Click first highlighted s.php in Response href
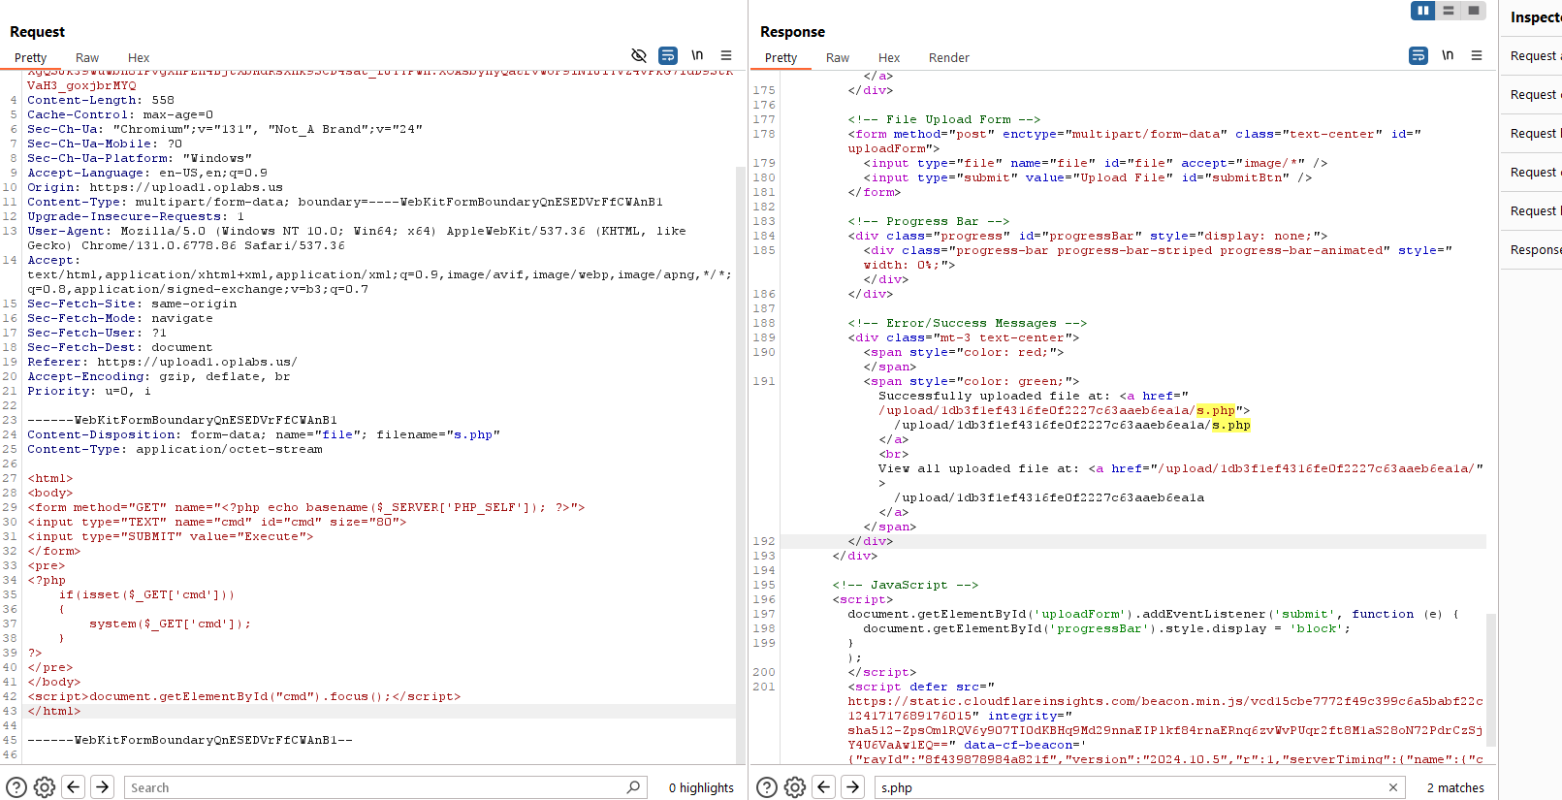Screen dimensions: 1562x800 pos(1215,410)
